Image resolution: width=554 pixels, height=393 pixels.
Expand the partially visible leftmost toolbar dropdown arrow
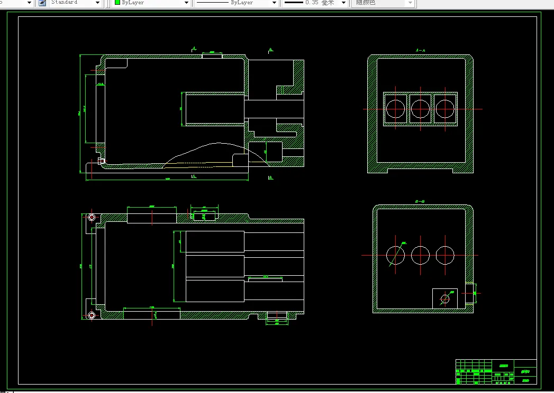[x=29, y=3]
